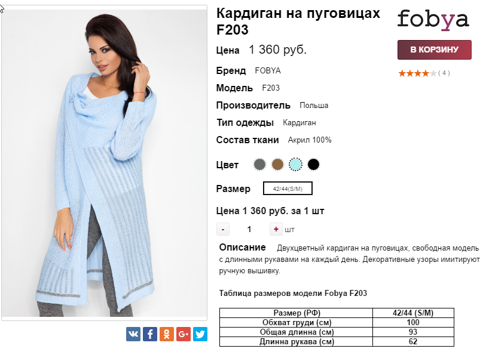This screenshot has height=355, width=486.
Task: Choose the light blue color swatch
Action: (x=295, y=165)
